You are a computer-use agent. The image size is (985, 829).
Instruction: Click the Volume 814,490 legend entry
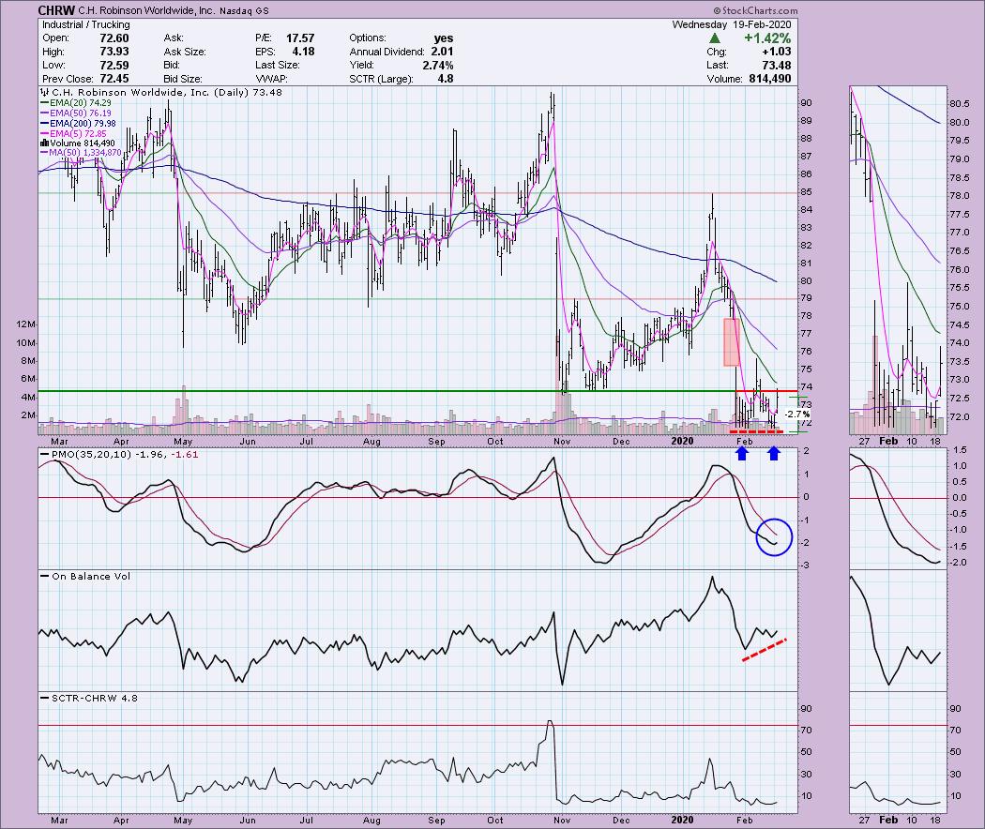pyautogui.click(x=77, y=143)
